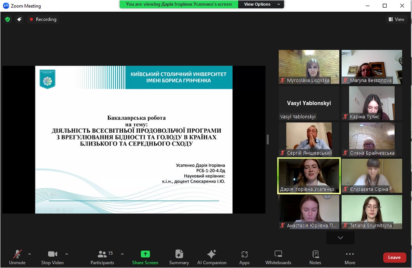This screenshot has height=268, width=412.
Task: Expand video options arrow beside Stop Video
Action: pos(67,254)
